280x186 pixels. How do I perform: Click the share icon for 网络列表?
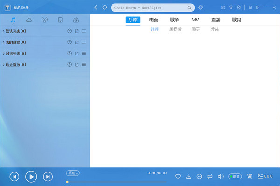click(77, 53)
